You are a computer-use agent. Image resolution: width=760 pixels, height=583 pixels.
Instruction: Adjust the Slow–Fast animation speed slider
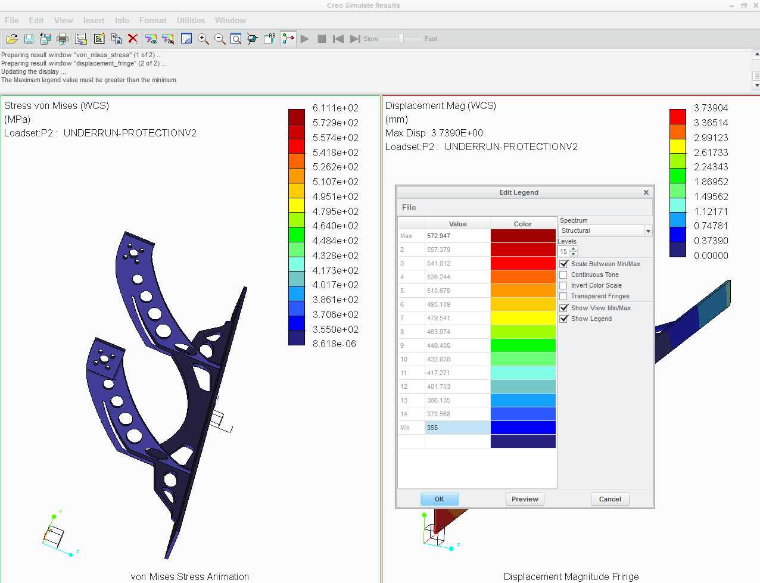point(401,39)
